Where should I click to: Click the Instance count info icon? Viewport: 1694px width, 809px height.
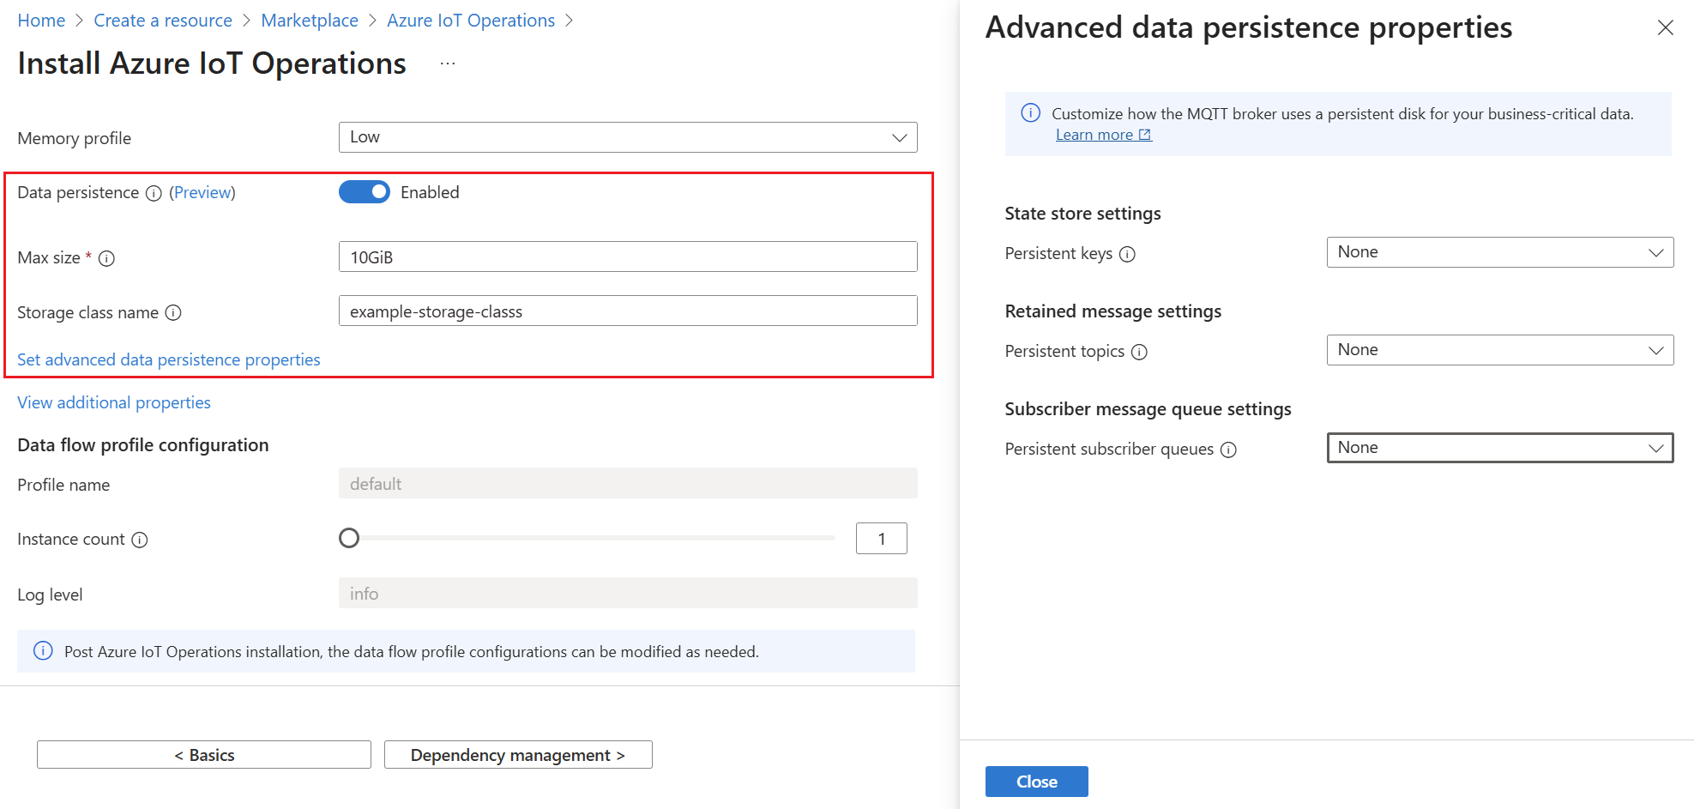pos(139,539)
